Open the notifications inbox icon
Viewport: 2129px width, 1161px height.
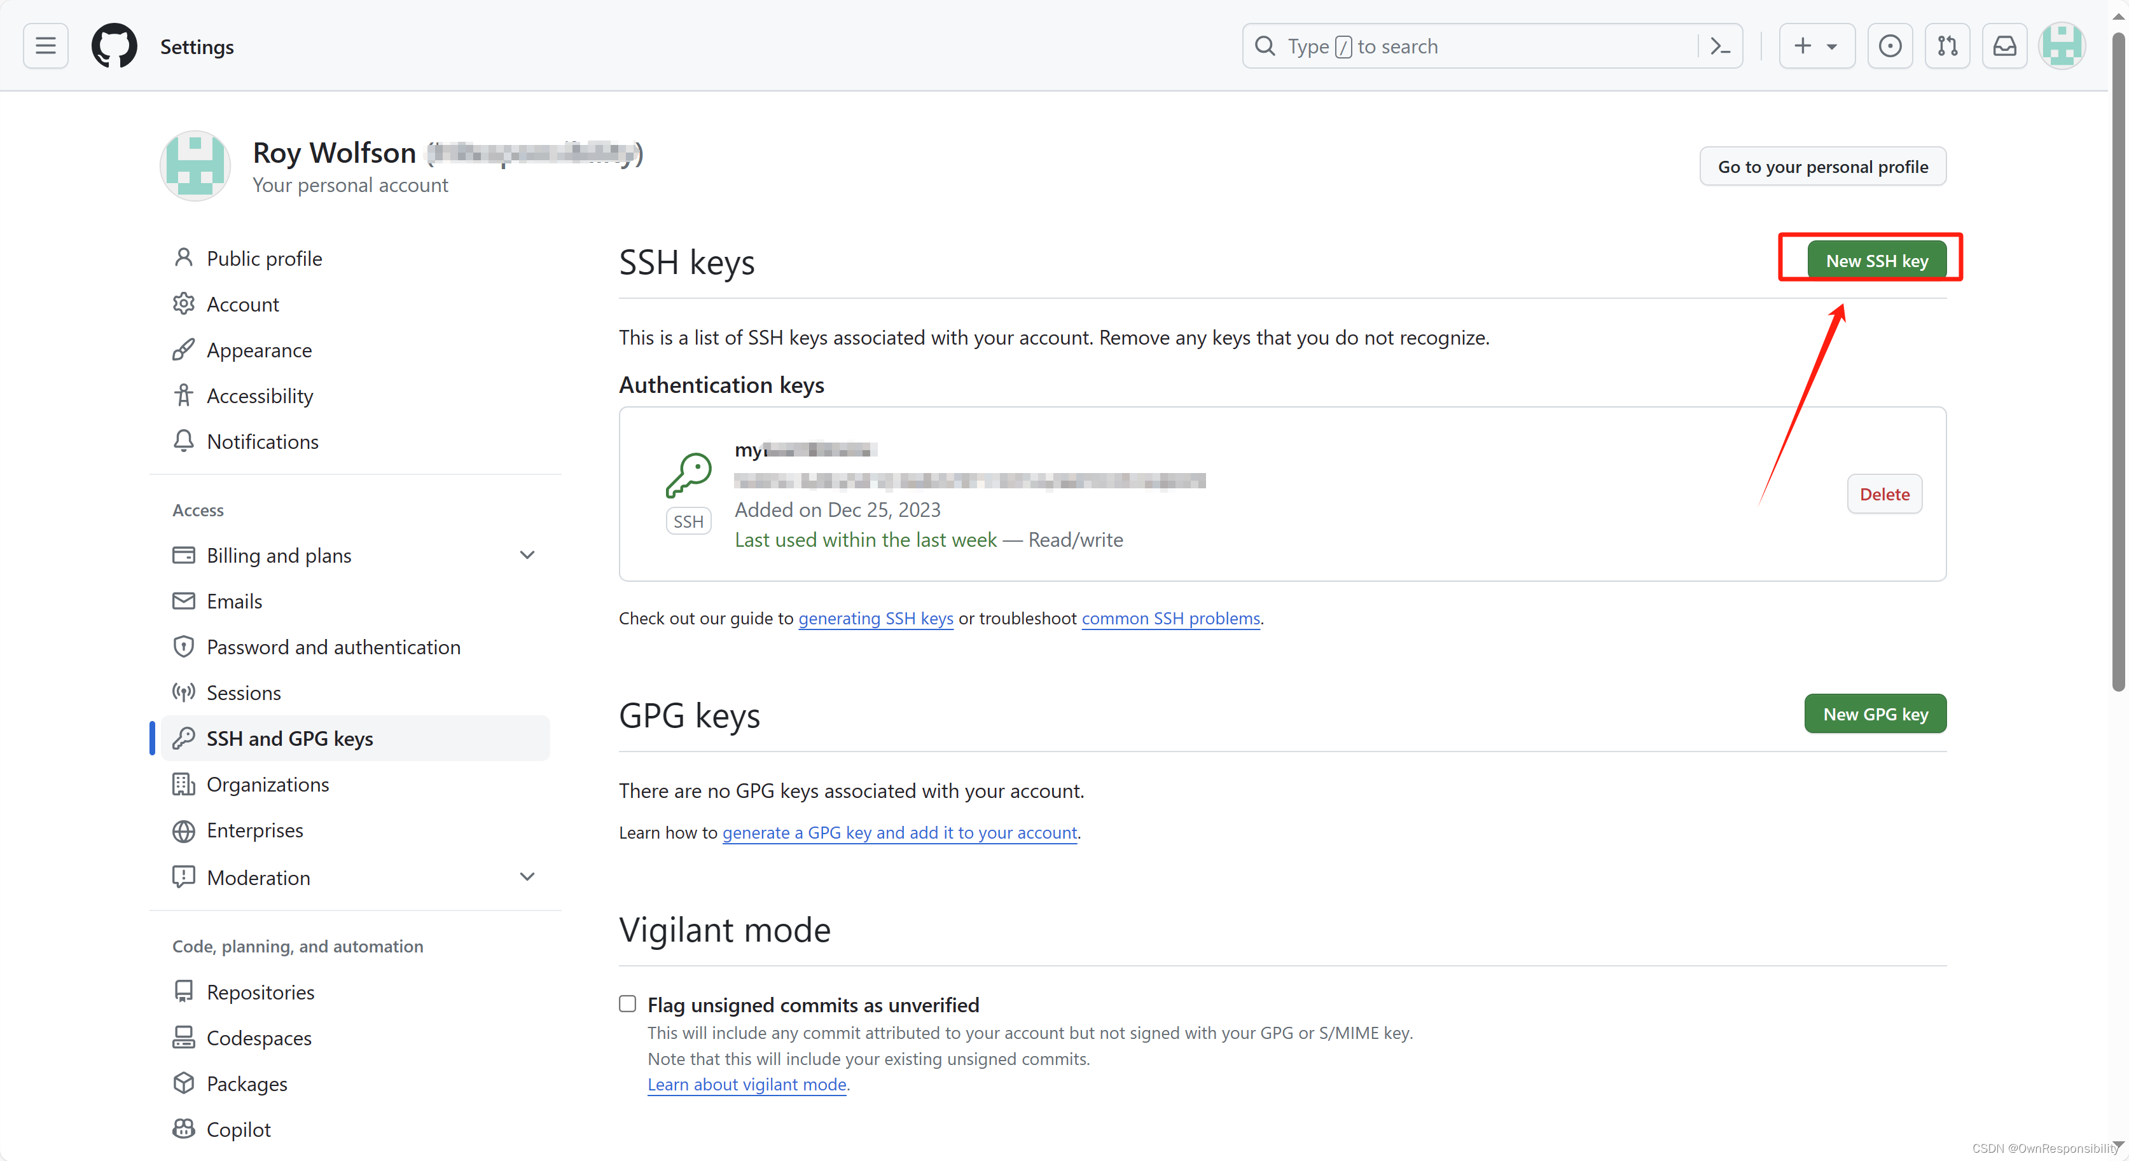pyautogui.click(x=2004, y=45)
